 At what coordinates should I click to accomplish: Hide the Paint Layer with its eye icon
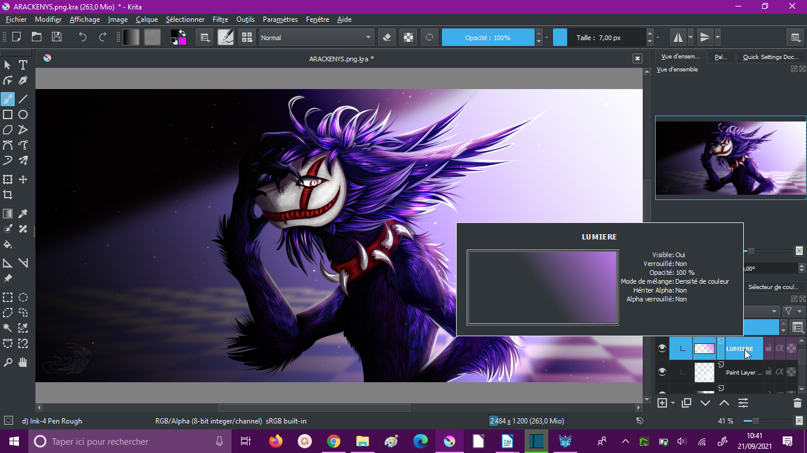pos(662,372)
